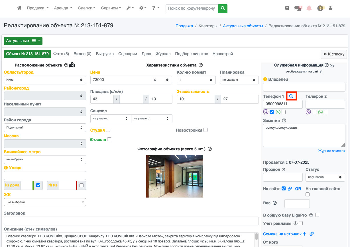Image resolution: width=350 pixels, height=247 pixels.
Task: Click the user profile icon
Action: 330,8
